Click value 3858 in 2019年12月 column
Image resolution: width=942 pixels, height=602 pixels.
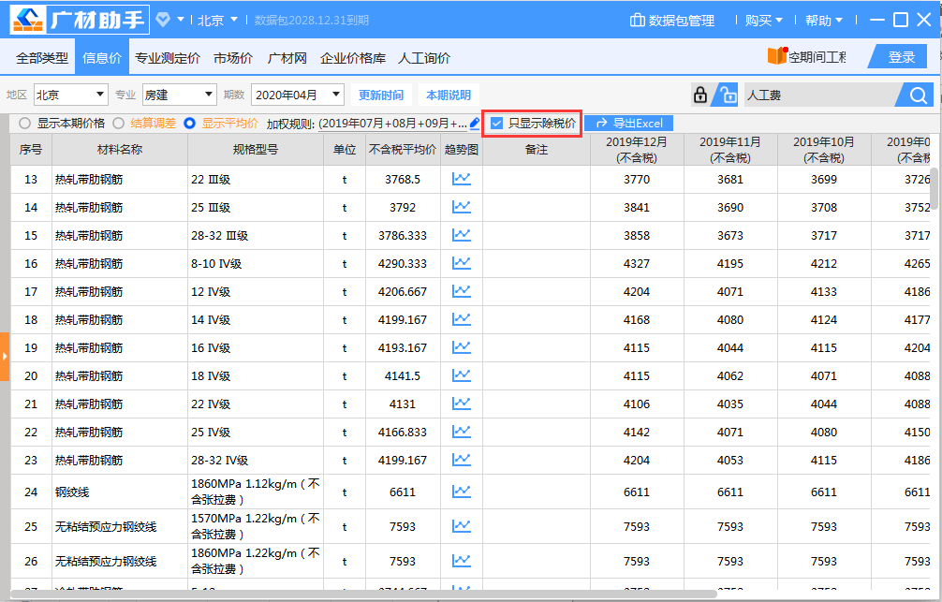636,236
